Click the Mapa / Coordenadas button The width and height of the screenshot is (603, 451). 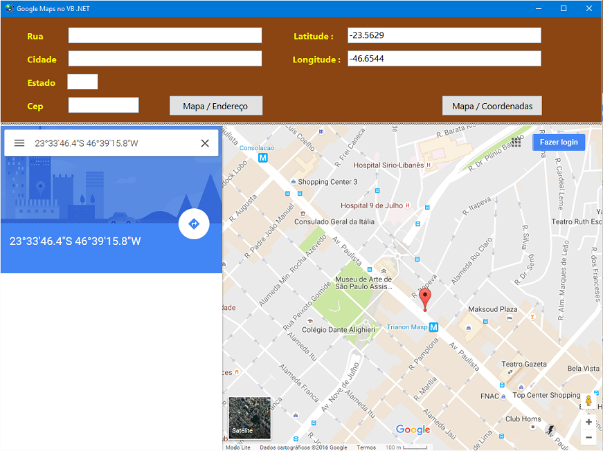click(492, 106)
